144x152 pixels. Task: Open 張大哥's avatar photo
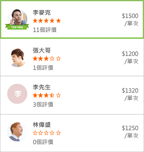coord(17,58)
